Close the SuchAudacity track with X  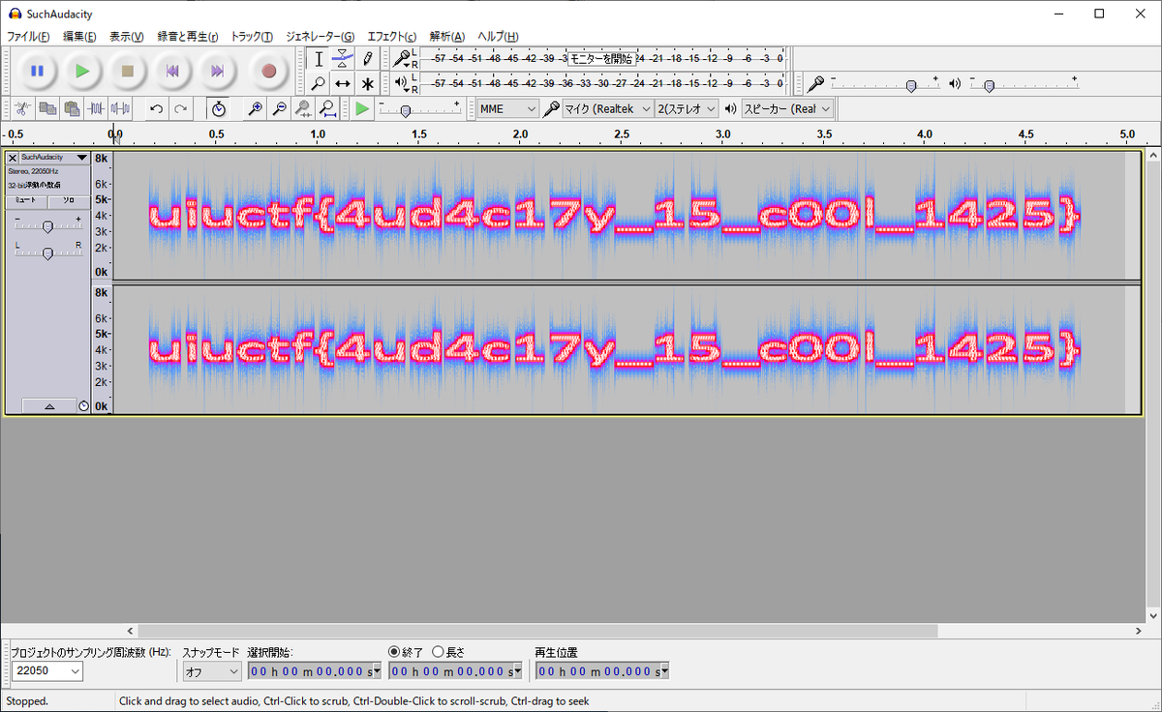click(12, 157)
